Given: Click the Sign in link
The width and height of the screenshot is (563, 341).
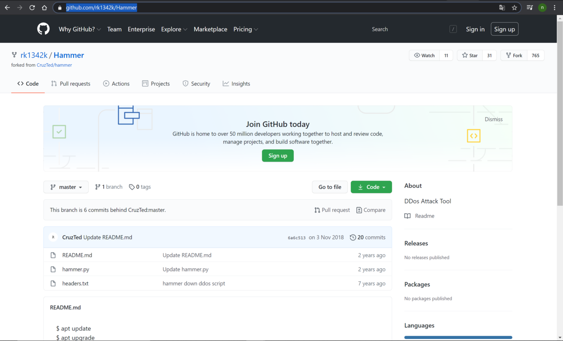Looking at the screenshot, I should (x=475, y=29).
